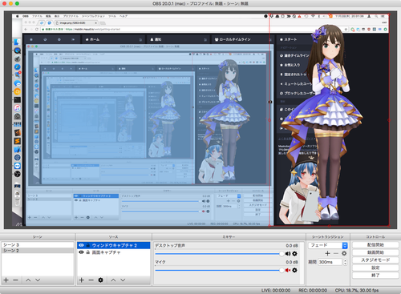The width and height of the screenshot is (401, 294).
Task: Open プロファイル menu in captured menu bar
Action: [71, 16]
